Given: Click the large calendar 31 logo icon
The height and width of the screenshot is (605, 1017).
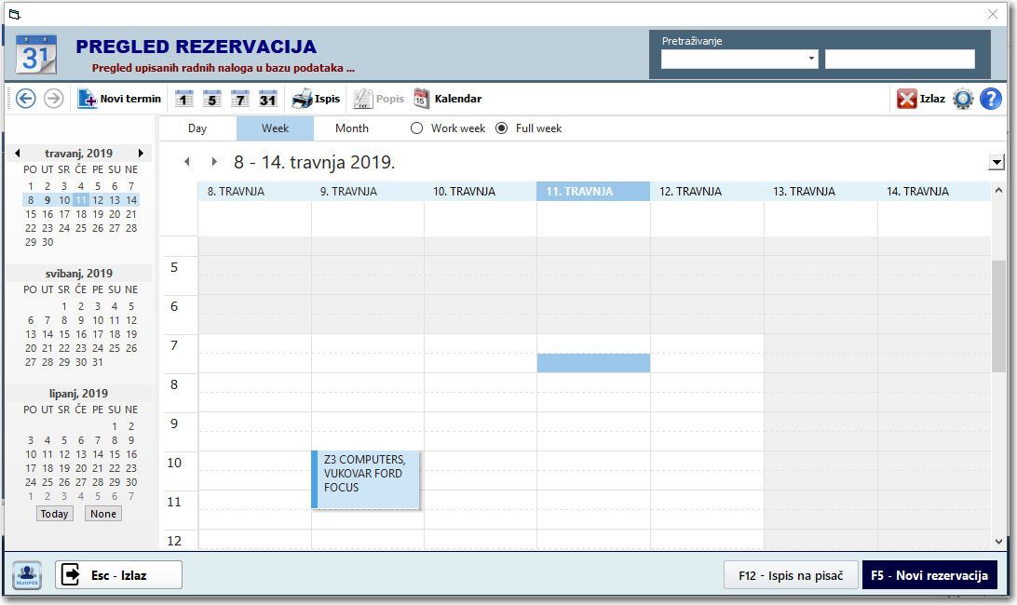Looking at the screenshot, I should [35, 55].
